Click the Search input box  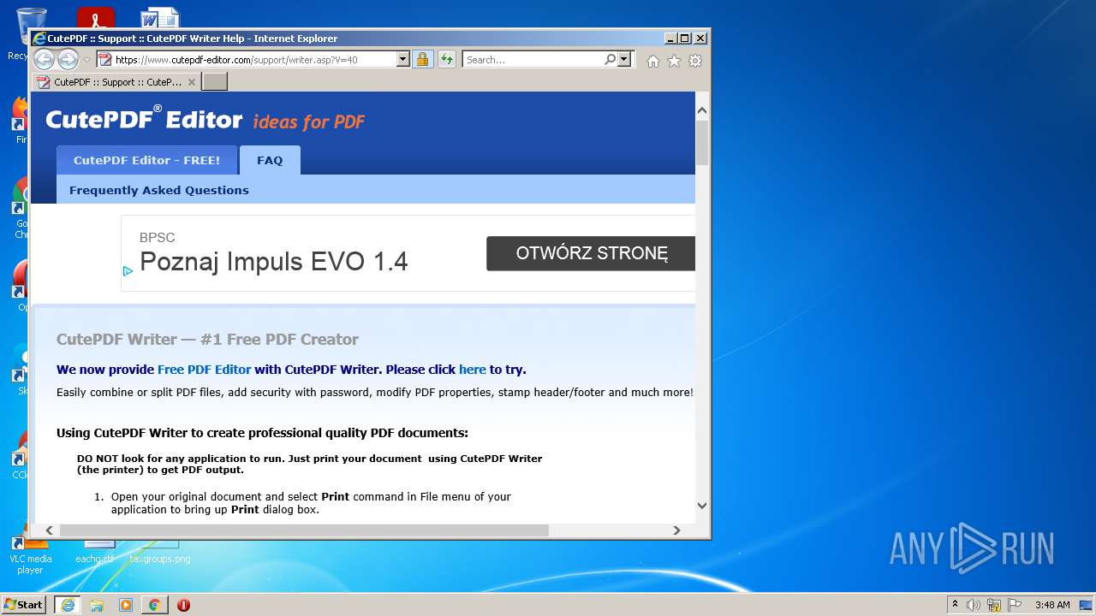[x=533, y=60]
